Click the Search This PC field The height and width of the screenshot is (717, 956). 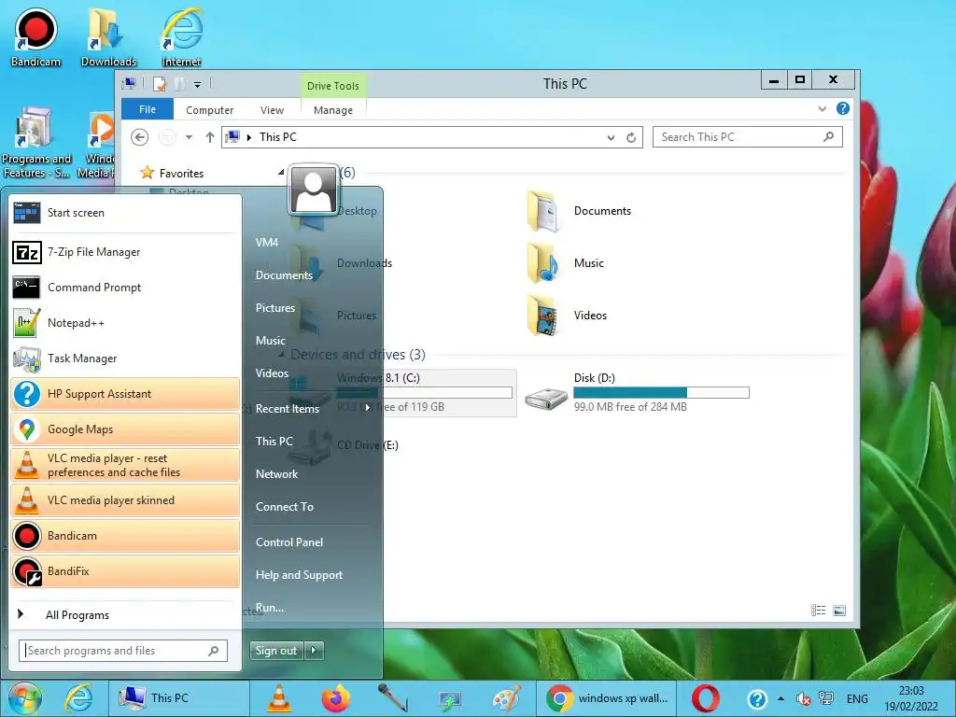click(x=748, y=137)
